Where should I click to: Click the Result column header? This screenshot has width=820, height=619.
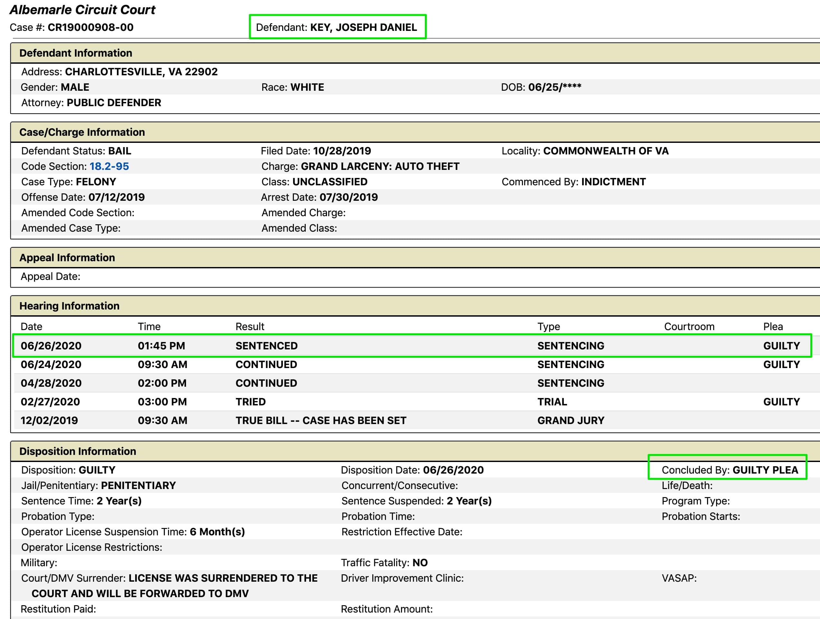250,327
